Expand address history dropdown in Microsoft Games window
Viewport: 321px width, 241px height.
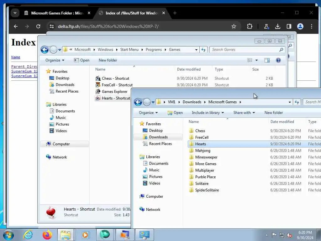coord(290,102)
